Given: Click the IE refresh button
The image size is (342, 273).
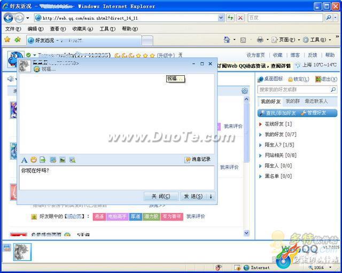Looking at the screenshot, I should coord(230,18).
